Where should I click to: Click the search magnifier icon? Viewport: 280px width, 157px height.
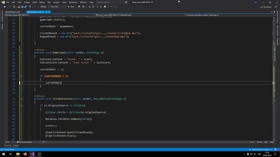(126, 2)
